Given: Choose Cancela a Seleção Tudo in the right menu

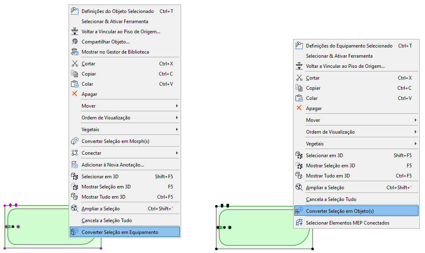Looking at the screenshot, I should click(x=356, y=199).
